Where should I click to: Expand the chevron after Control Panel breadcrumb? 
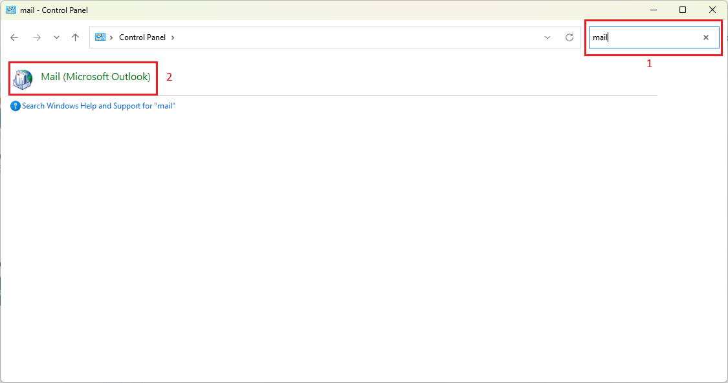tap(173, 37)
